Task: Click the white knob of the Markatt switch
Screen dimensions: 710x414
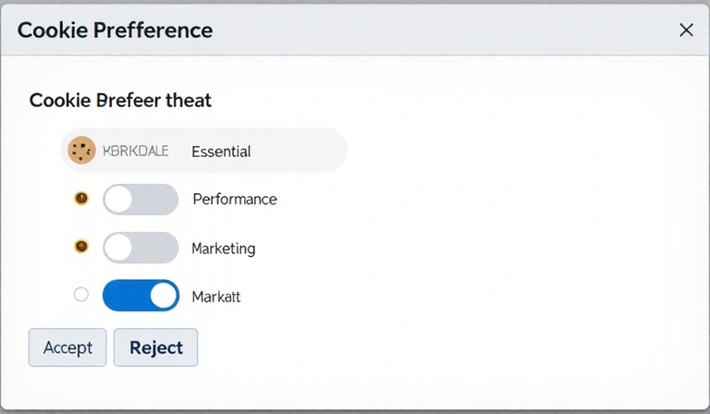Action: [164, 296]
